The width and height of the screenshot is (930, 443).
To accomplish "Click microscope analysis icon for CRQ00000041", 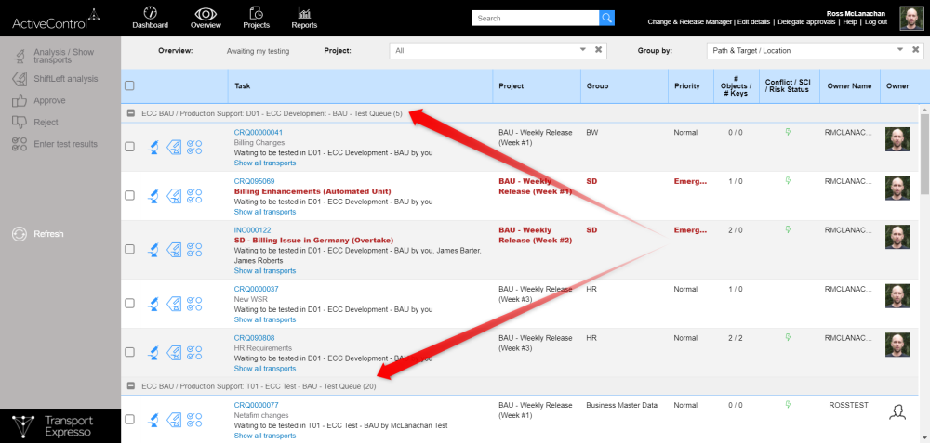I will click(153, 147).
